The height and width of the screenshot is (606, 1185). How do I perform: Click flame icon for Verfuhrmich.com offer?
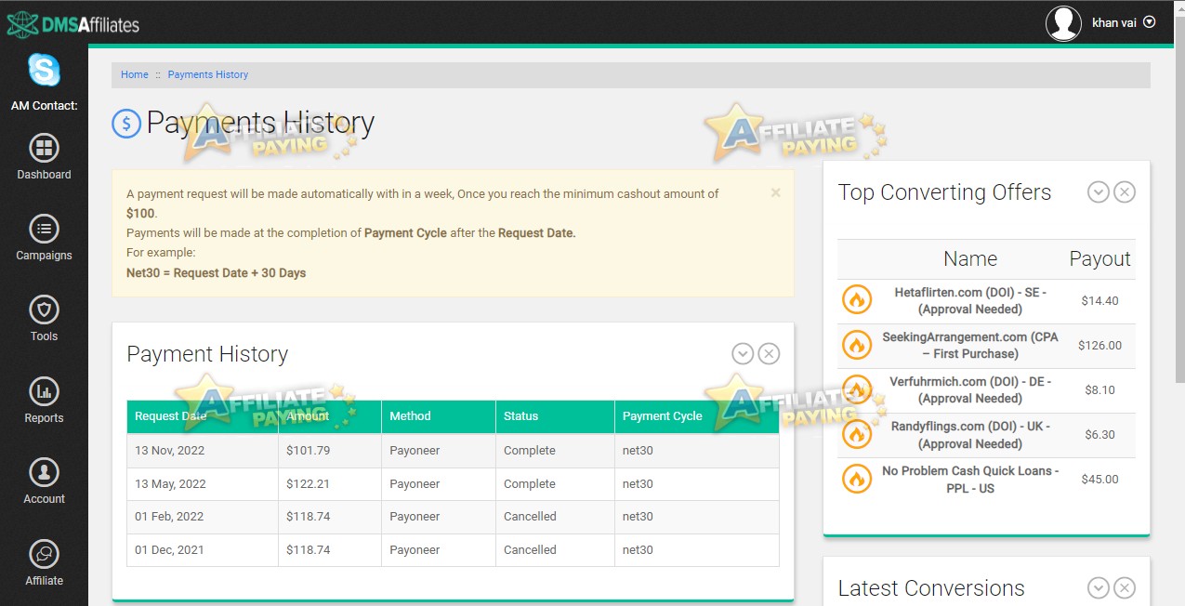(x=856, y=389)
